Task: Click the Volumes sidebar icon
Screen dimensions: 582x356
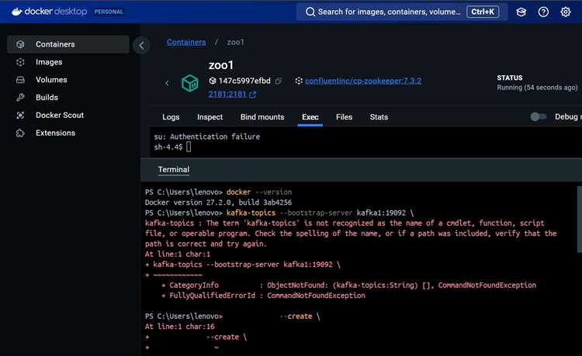Action: [20, 80]
